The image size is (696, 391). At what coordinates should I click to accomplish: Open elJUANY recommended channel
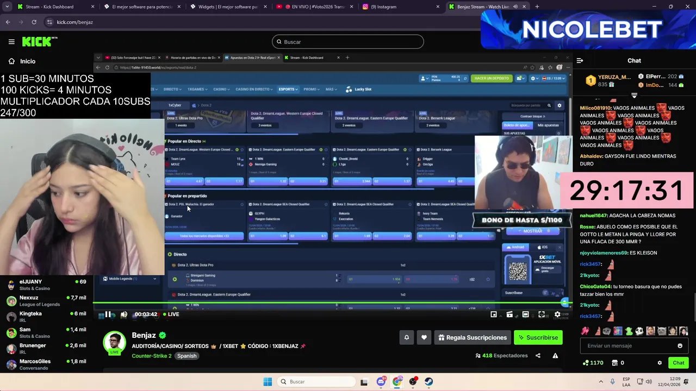[46, 285]
